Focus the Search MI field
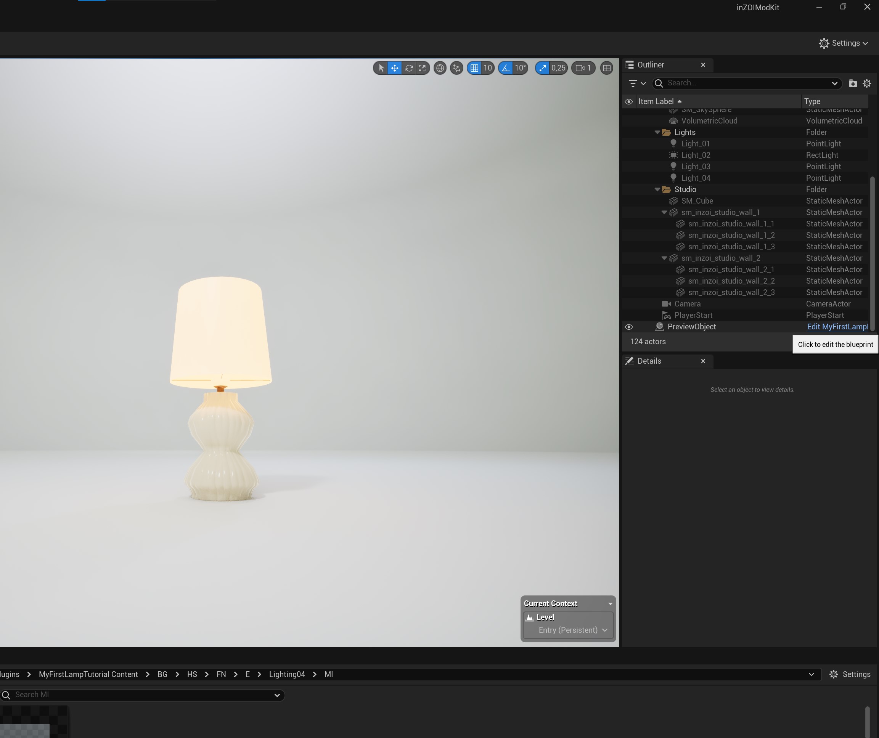Image resolution: width=879 pixels, height=738 pixels. (x=142, y=695)
